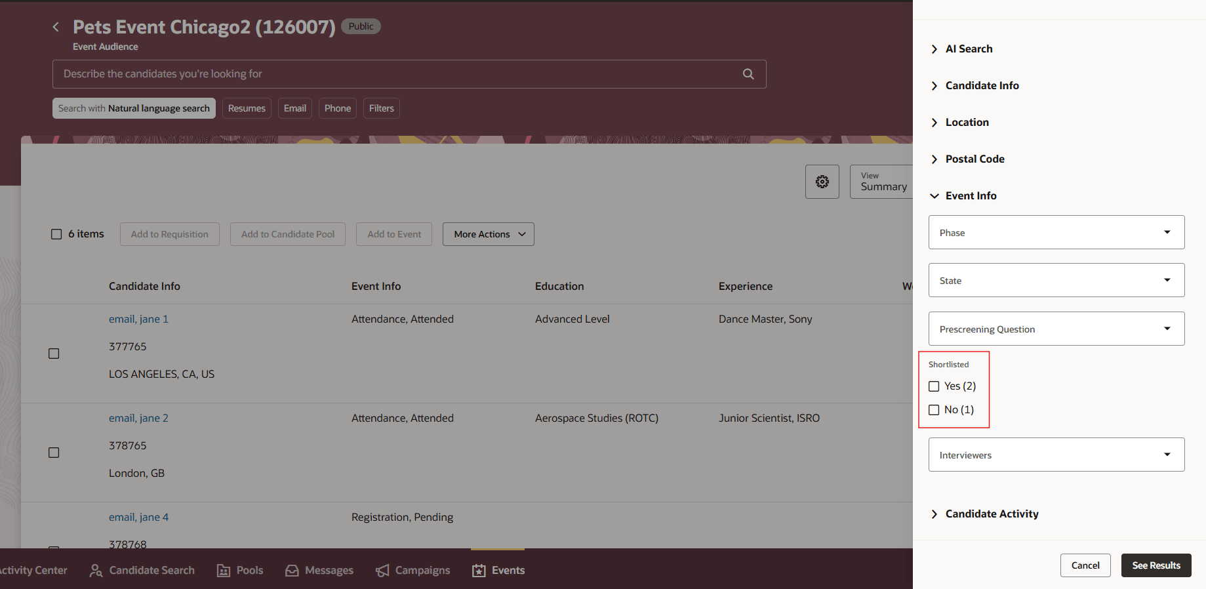Image resolution: width=1206 pixels, height=589 pixels.
Task: Open the Prescreening Question dropdown
Action: tap(1056, 329)
